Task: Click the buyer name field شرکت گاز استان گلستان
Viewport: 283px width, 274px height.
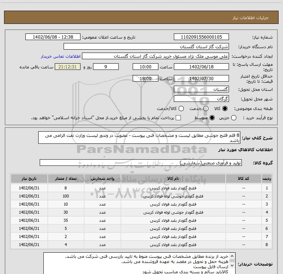Action: pyautogui.click(x=146, y=47)
